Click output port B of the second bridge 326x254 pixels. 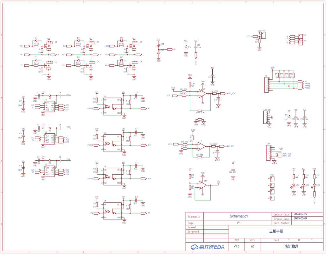click(96, 55)
